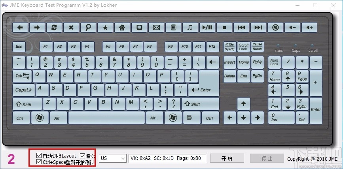Click the numpad Enter key

coord(316,111)
